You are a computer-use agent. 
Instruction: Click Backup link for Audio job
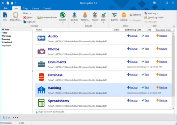[x=134, y=36]
